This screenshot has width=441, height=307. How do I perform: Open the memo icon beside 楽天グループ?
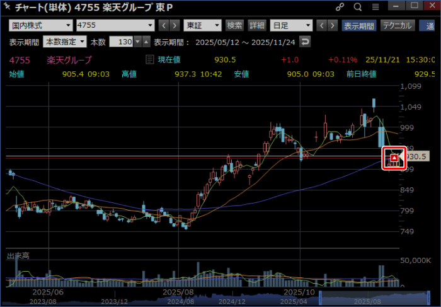[x=149, y=60]
